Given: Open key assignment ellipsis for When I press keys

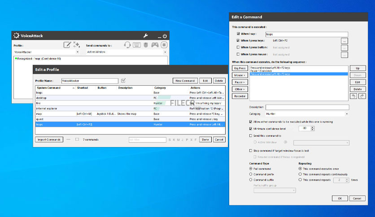Looking at the screenshot, I should point(344,41).
